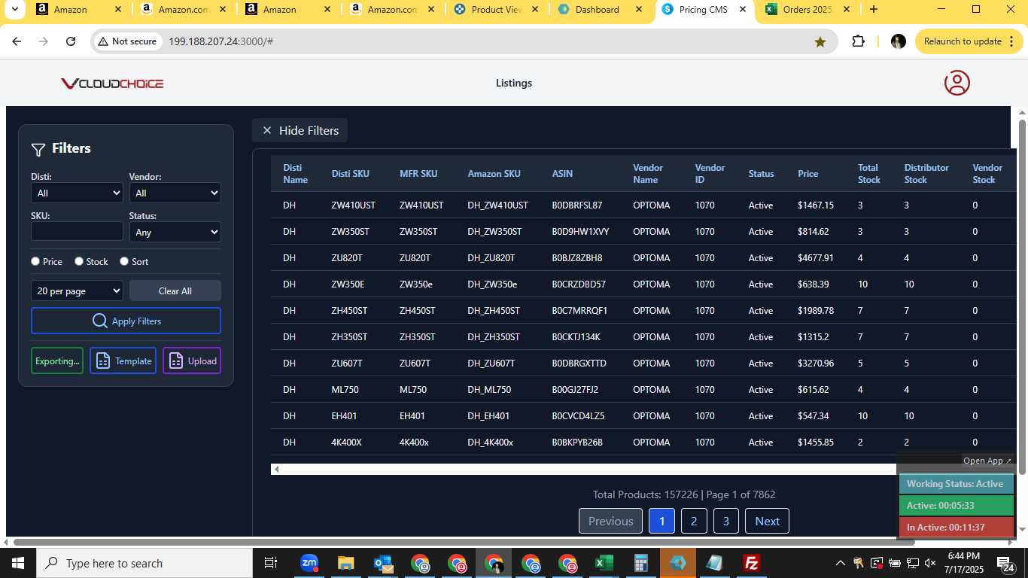The image size is (1028, 578).
Task: Select the Sort radio button
Action: tap(123, 261)
